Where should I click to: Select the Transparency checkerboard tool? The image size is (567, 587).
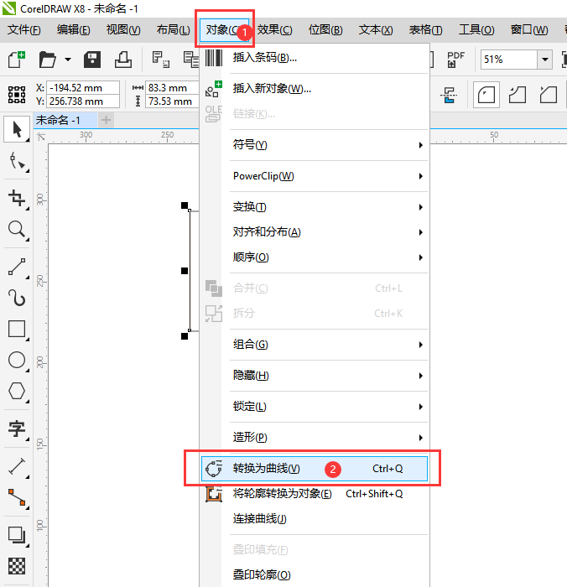click(16, 565)
